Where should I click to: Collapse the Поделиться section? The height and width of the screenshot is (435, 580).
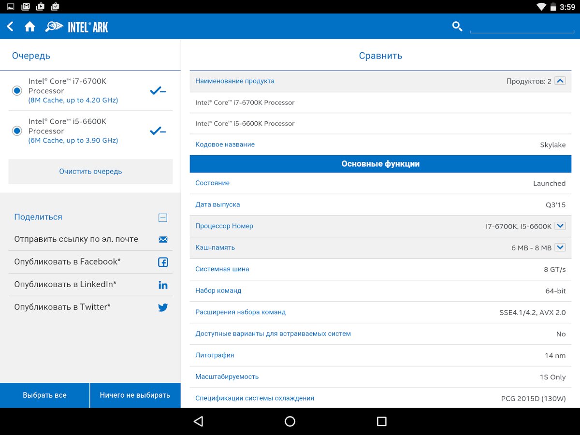[x=163, y=217]
